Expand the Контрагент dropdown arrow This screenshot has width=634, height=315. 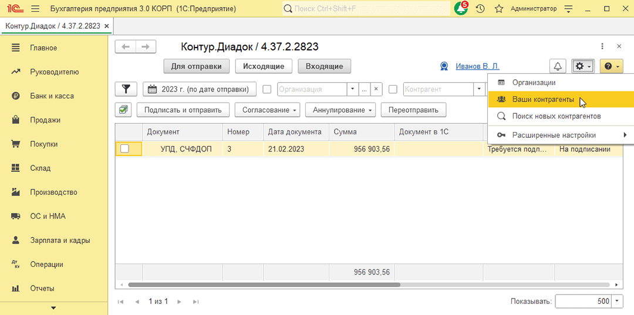pyautogui.click(x=479, y=90)
